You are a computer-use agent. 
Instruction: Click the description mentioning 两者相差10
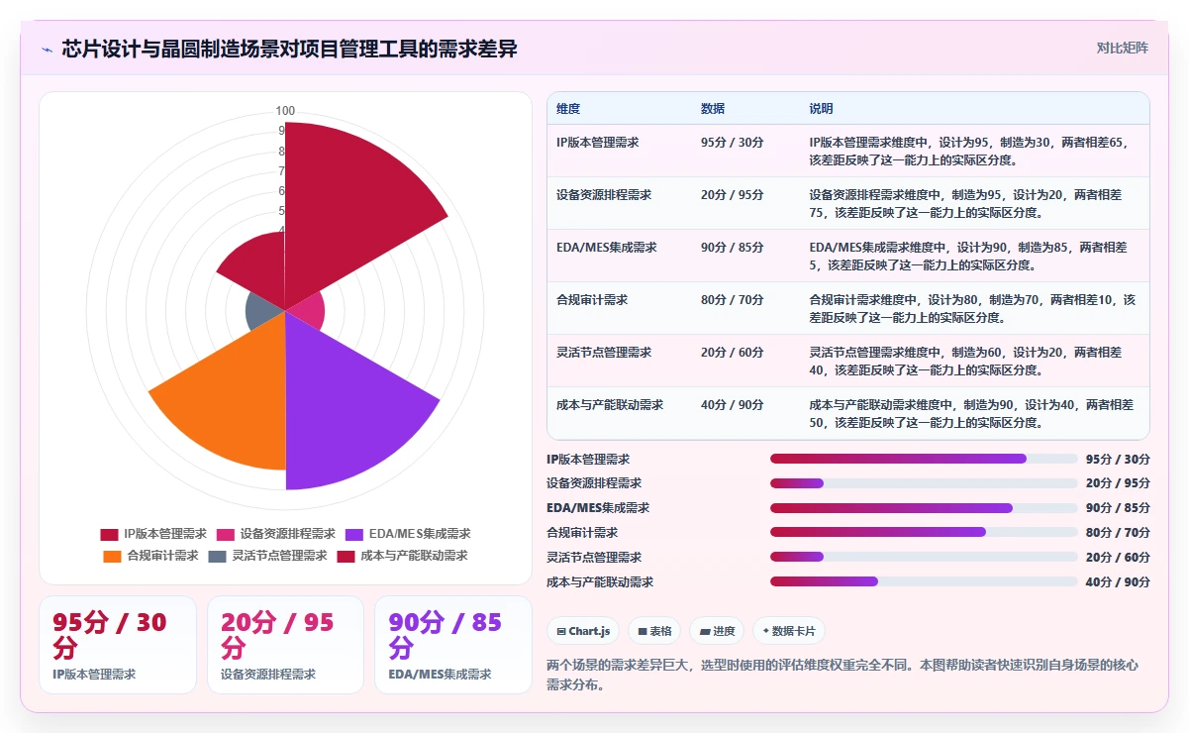[973, 308]
